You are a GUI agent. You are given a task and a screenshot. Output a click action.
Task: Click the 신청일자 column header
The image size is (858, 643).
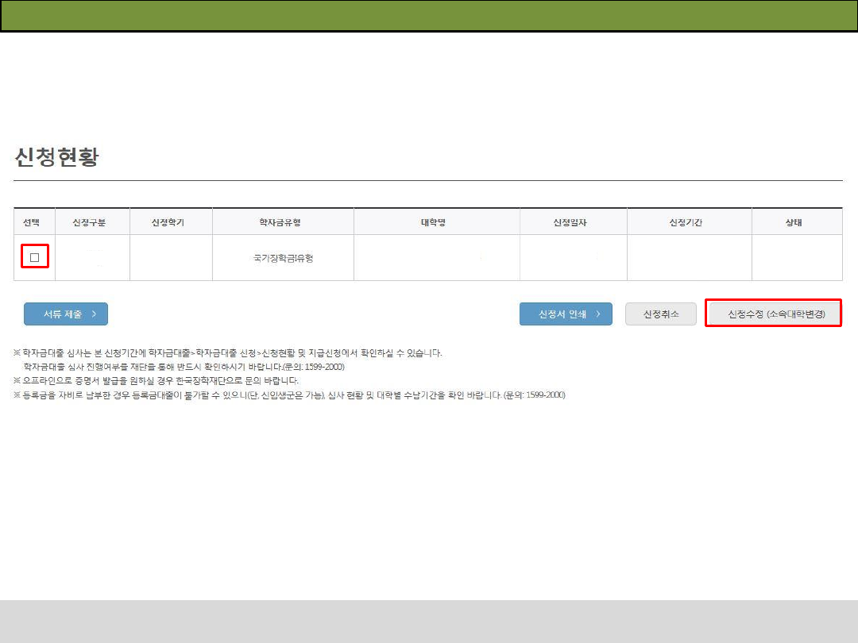tap(570, 222)
